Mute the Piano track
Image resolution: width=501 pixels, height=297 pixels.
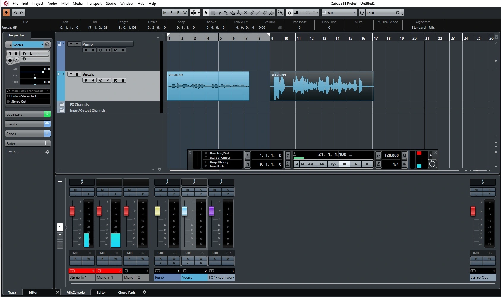71,44
